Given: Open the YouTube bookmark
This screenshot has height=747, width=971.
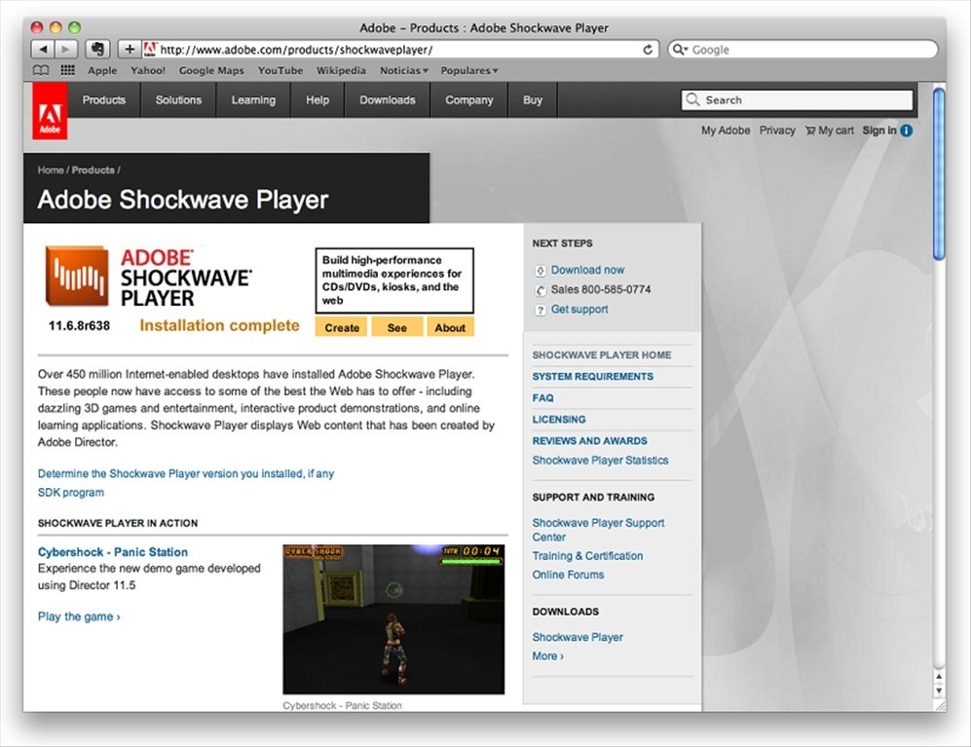Looking at the screenshot, I should point(280,71).
